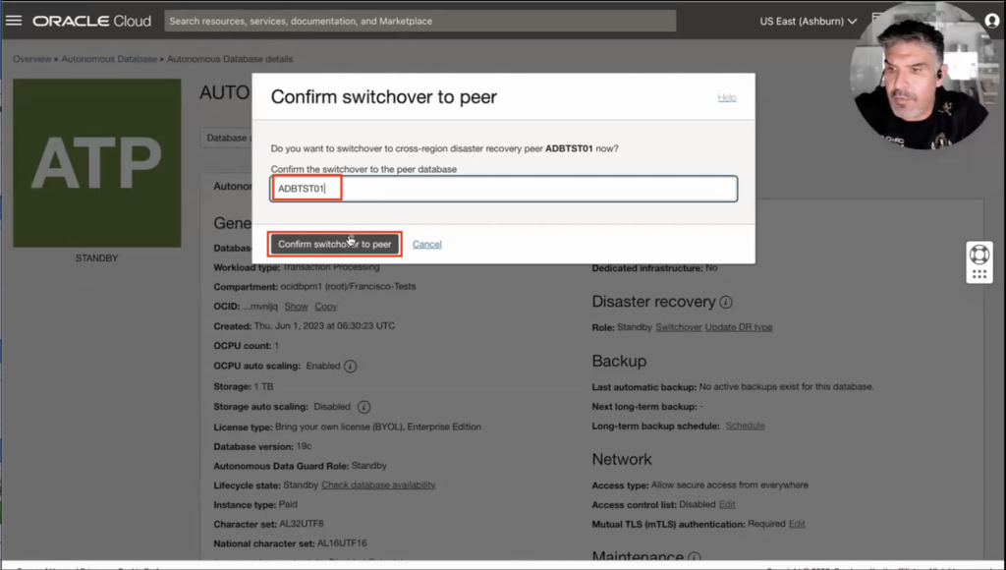Copy the OCID value
Image resolution: width=1006 pixels, height=570 pixels.
pos(325,307)
